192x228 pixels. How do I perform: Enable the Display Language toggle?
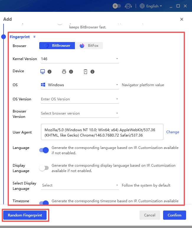coord(44,168)
